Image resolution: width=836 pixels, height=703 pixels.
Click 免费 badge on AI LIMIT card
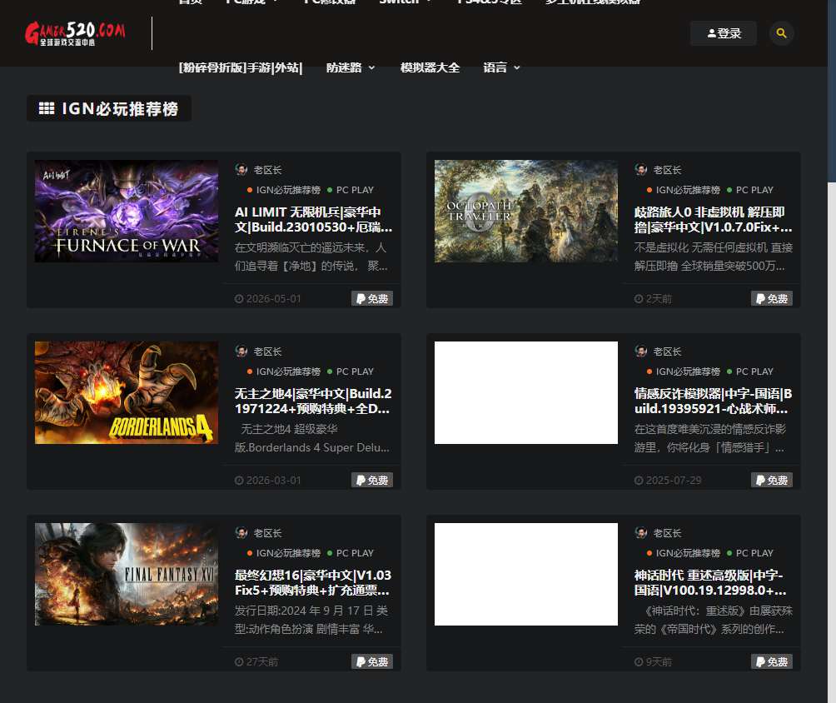[x=372, y=299]
